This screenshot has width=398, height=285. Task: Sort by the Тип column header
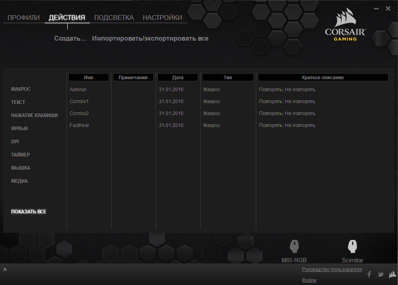click(228, 78)
